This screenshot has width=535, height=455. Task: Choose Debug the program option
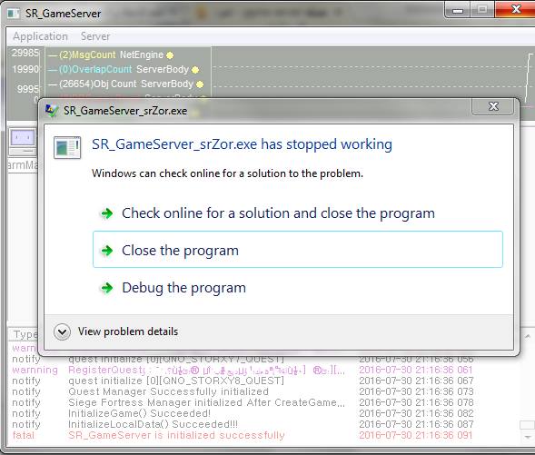pos(298,288)
